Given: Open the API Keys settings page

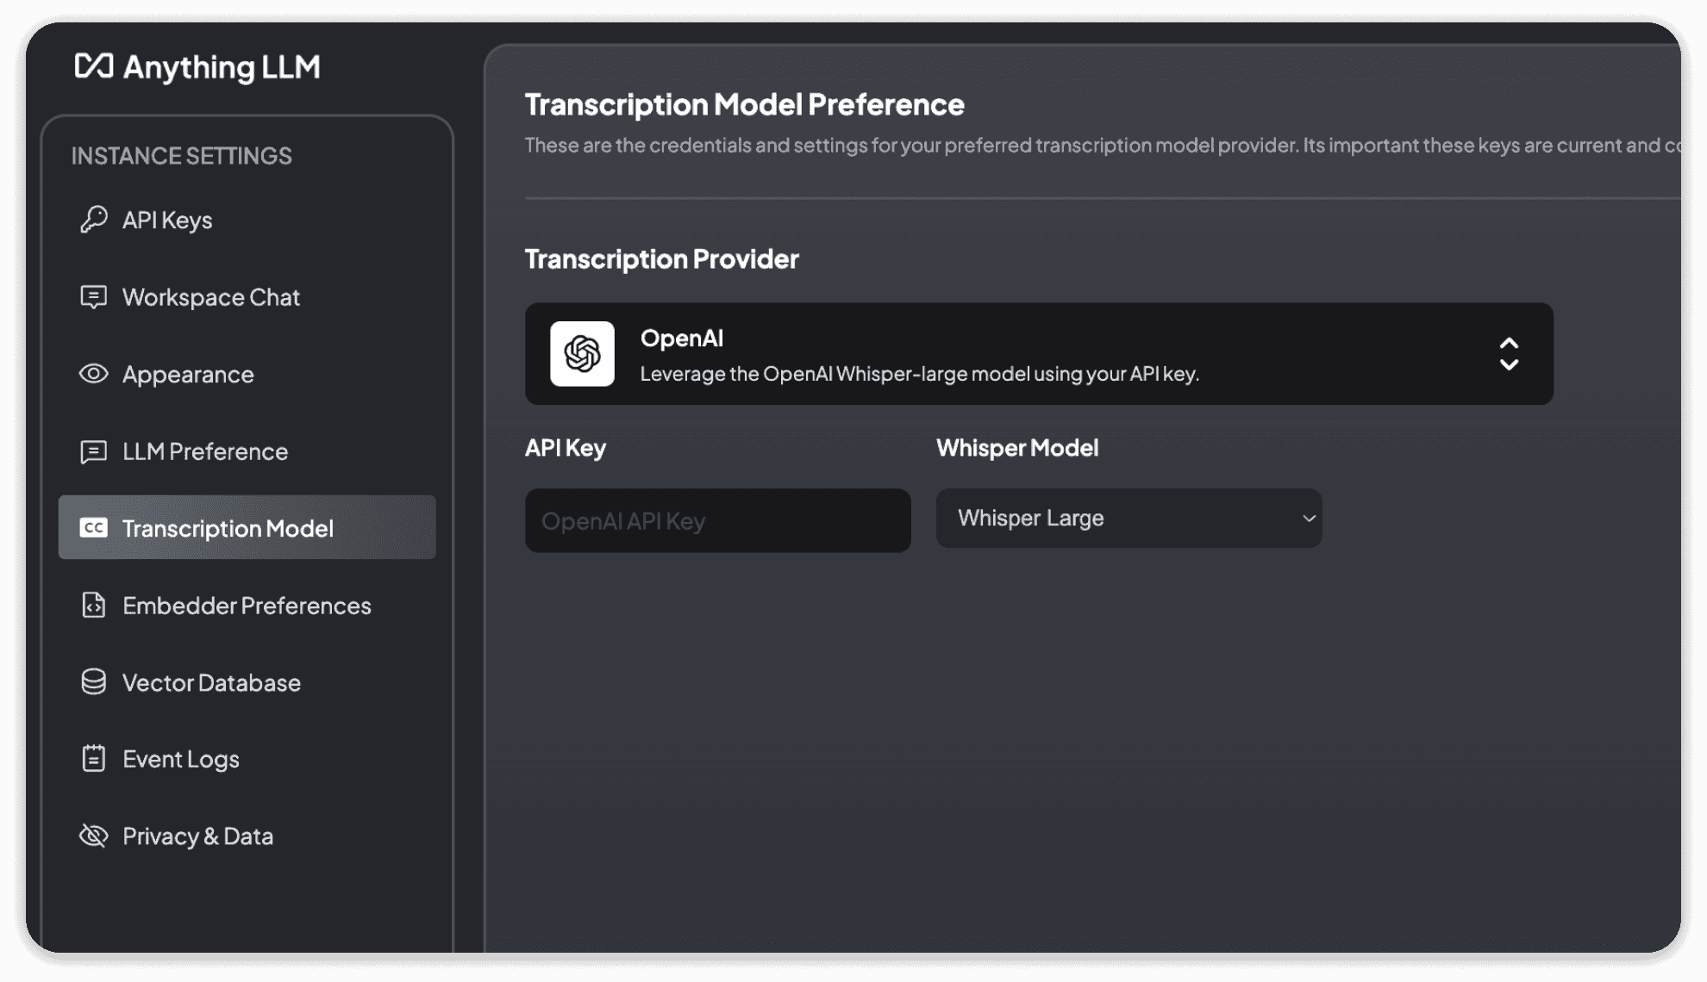Looking at the screenshot, I should point(168,220).
